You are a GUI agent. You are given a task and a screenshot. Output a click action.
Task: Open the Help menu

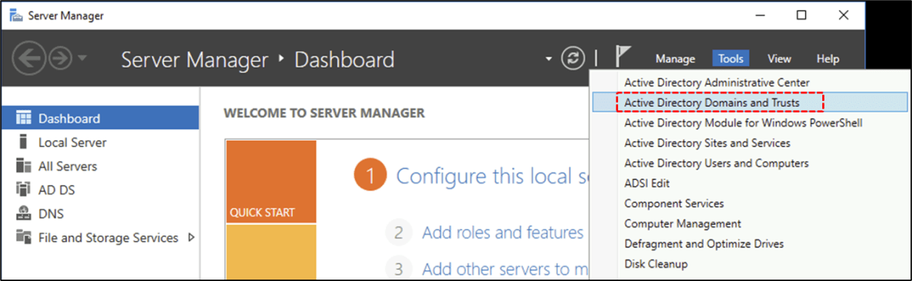click(828, 58)
